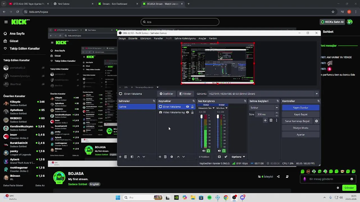Toggle Mic/Aux monitoring headphone icon
The width and height of the screenshot is (360, 202).
tap(224, 151)
